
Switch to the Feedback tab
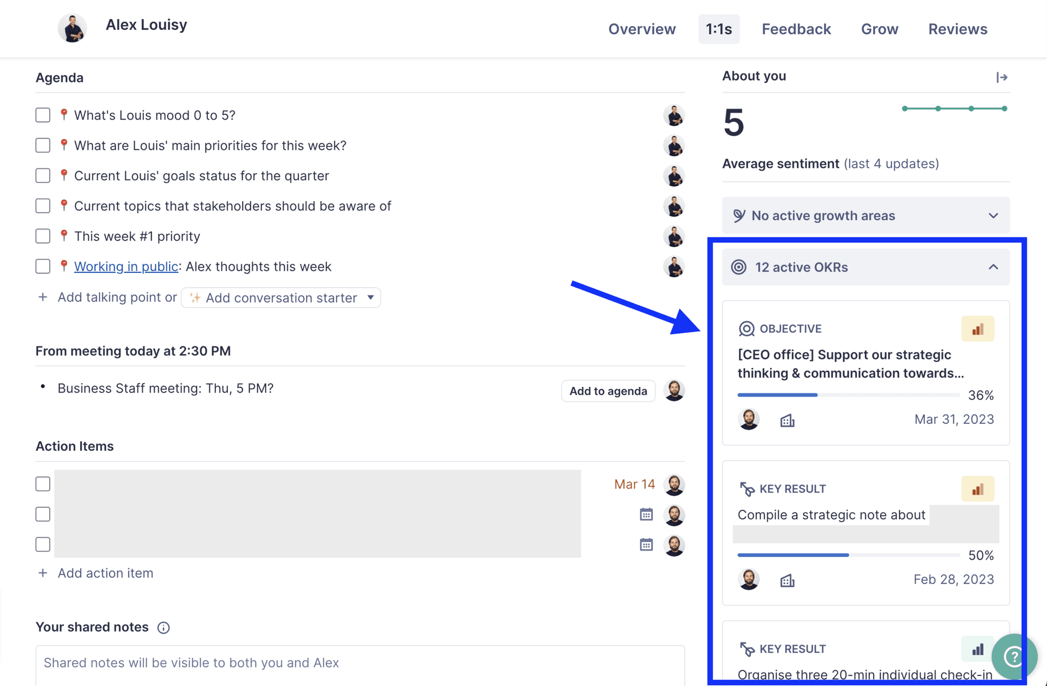796,29
